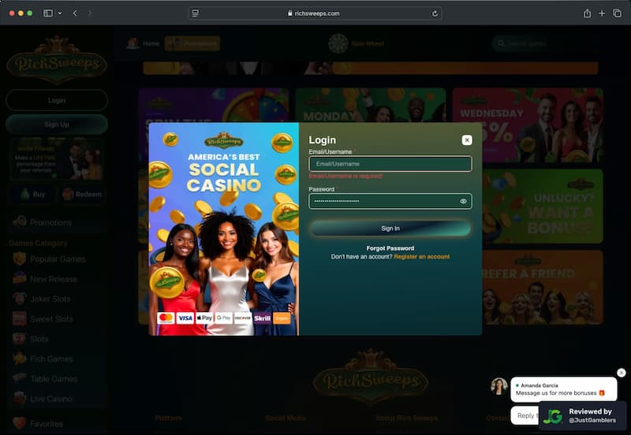Click the Apple Pay payment logo
The width and height of the screenshot is (631, 435).
point(204,318)
